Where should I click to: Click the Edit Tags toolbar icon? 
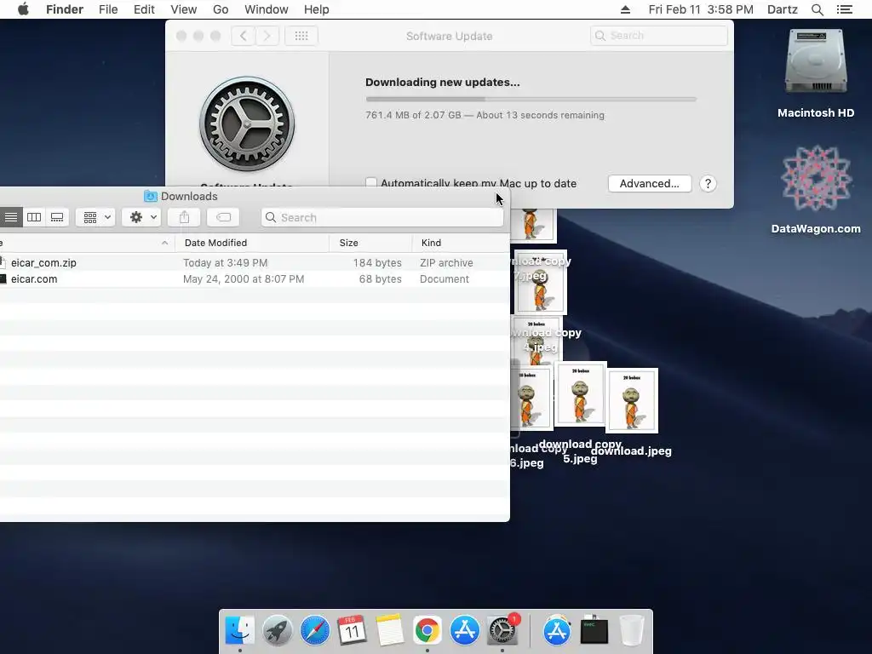pos(223,217)
